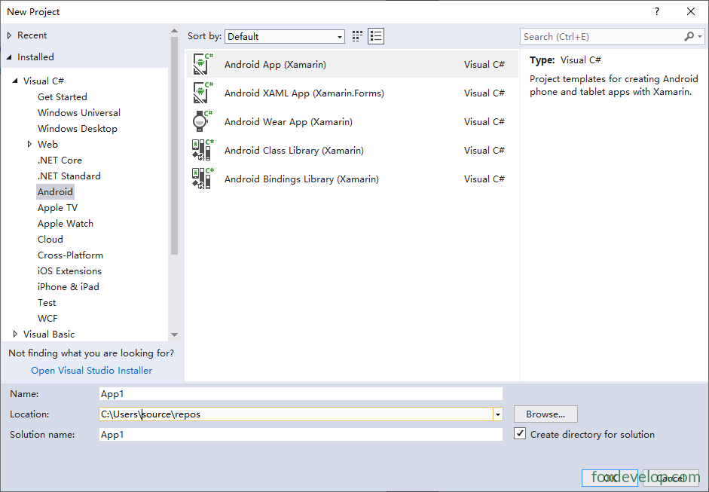The height and width of the screenshot is (492, 709).
Task: Switch to medium icons list view
Action: tap(376, 36)
